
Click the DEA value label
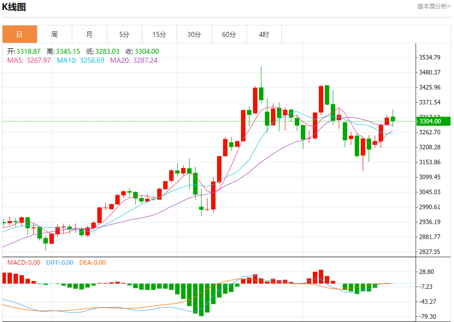pos(93,263)
